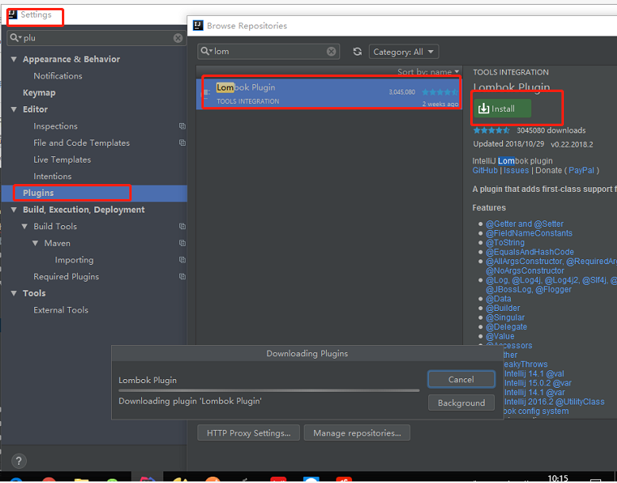617x483 pixels.
Task: Open the @NoArgsConstructor link
Action: [x=524, y=270]
